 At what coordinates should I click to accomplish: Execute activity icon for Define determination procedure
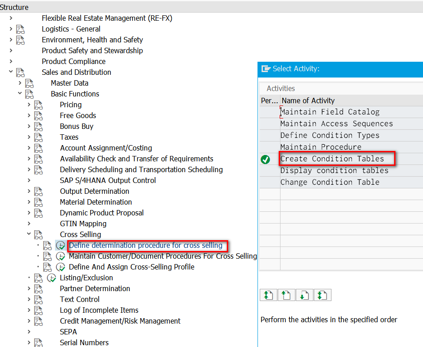[x=61, y=245]
